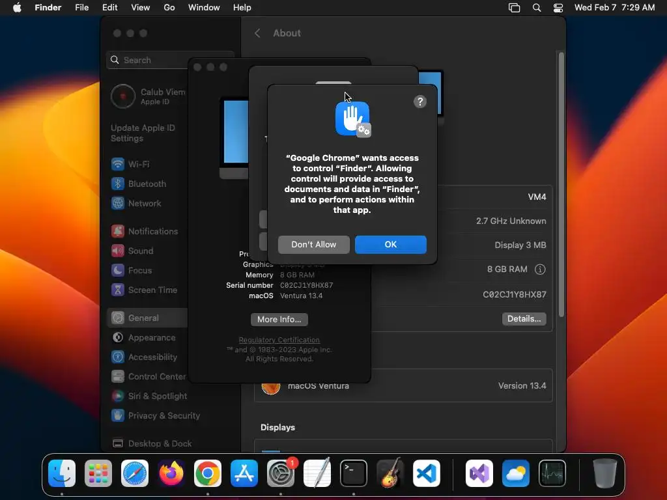The width and height of the screenshot is (667, 500).
Task: Click the macOS Ventura Version 13.4 row
Action: (403, 385)
